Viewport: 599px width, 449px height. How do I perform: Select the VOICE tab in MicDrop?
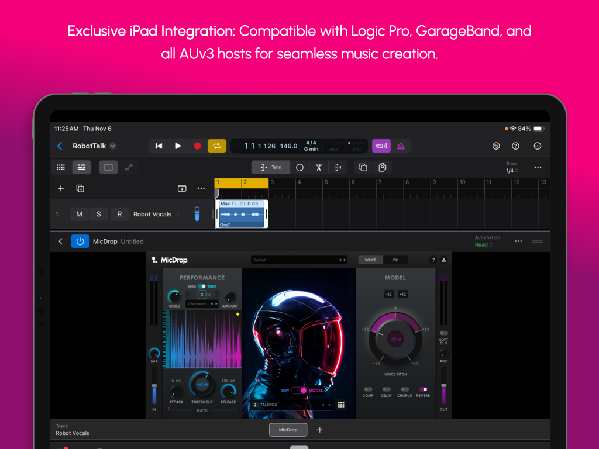(x=369, y=260)
